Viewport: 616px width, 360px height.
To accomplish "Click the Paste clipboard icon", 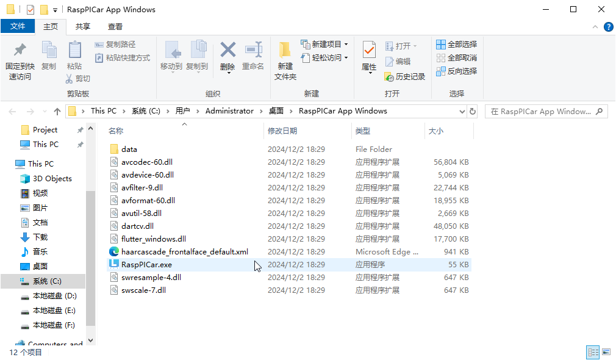I will pyautogui.click(x=74, y=50).
